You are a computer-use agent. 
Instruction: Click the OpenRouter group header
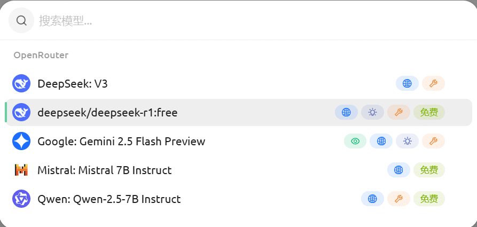[41, 55]
